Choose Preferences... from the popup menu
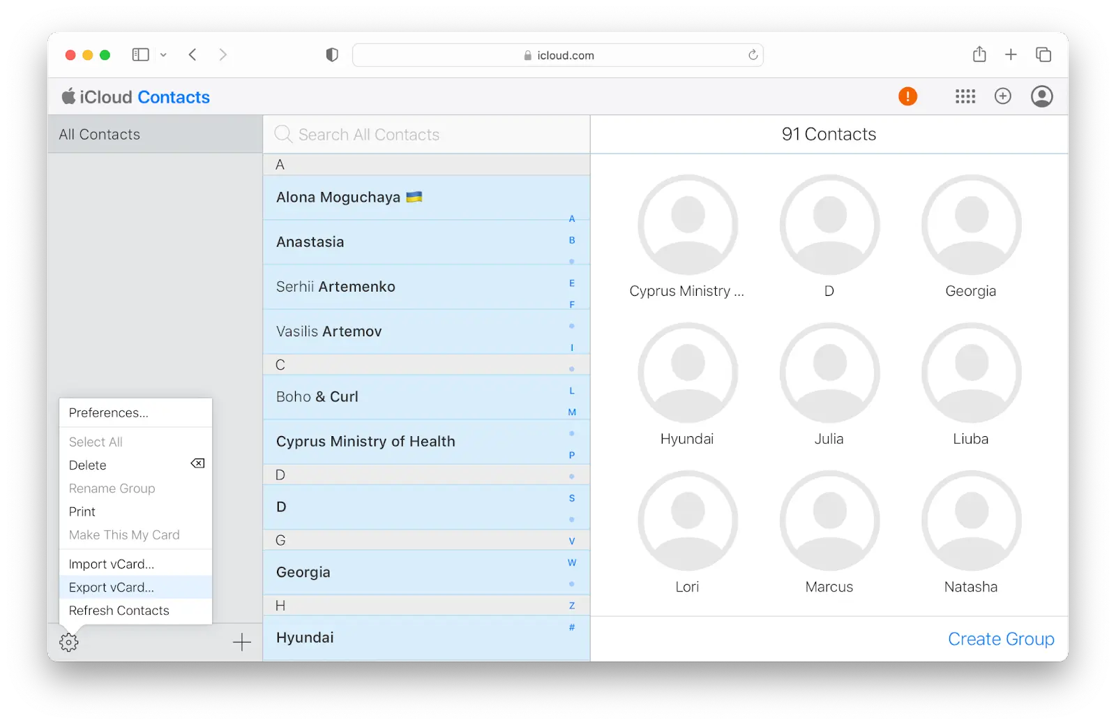Viewport: 1116px width, 725px height. click(x=135, y=412)
